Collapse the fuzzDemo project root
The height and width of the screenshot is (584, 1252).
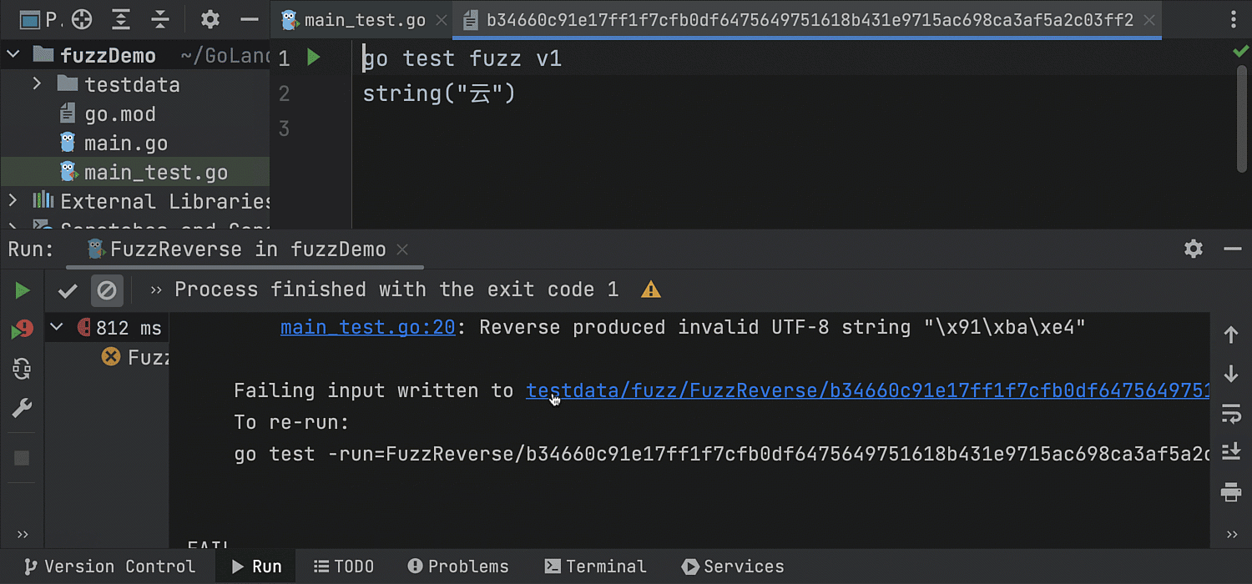[x=13, y=55]
